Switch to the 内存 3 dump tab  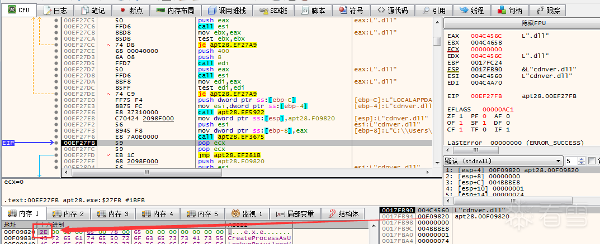point(113,214)
